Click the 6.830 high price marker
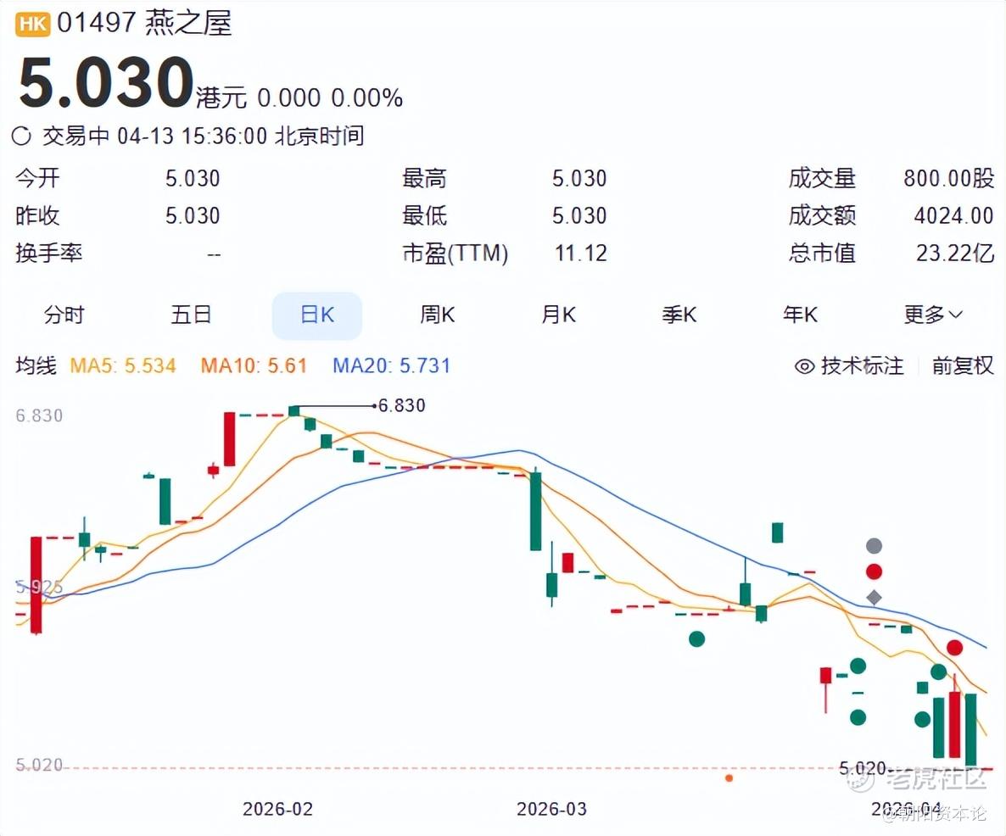1006x836 pixels. (x=401, y=406)
